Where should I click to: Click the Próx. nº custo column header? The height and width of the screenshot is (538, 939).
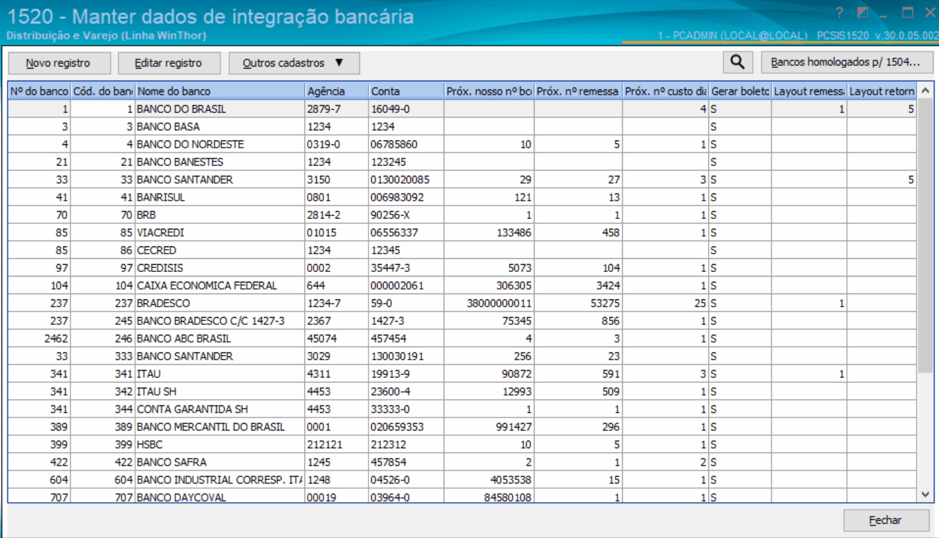[666, 91]
